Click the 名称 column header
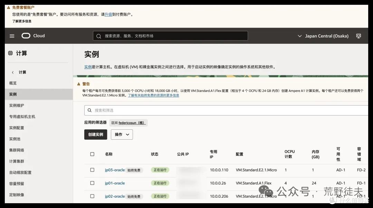The height and width of the screenshot is (208, 373). pos(109,154)
